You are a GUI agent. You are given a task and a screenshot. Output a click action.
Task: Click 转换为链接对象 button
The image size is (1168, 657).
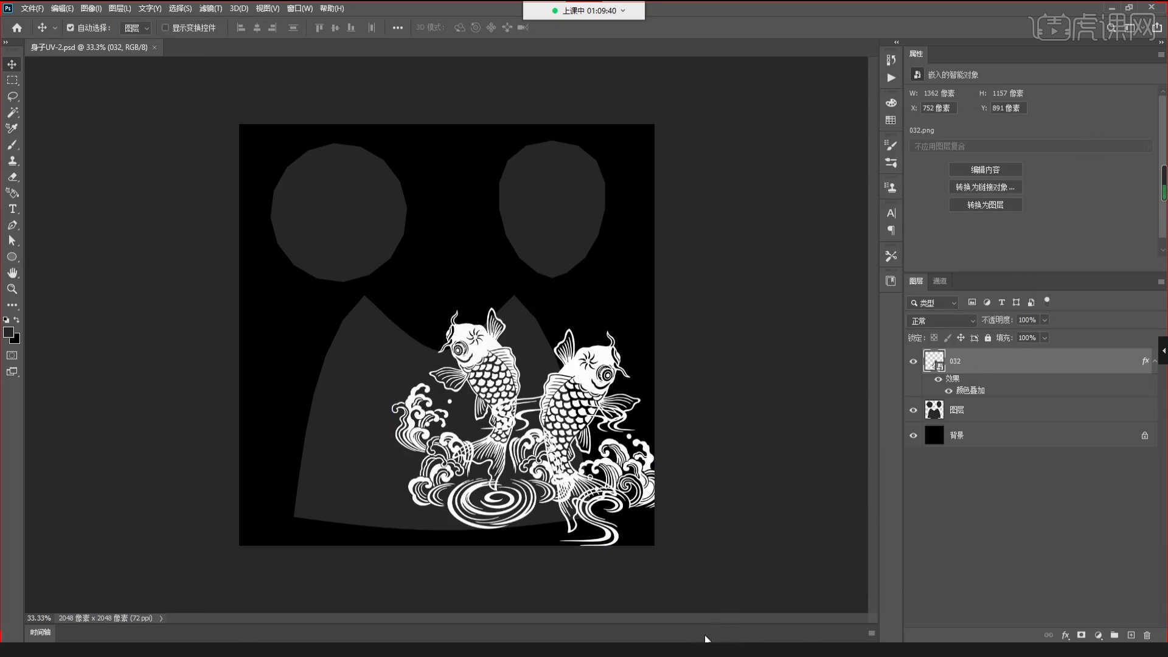tap(985, 187)
